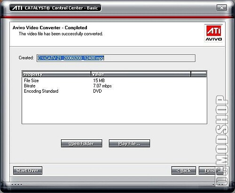Click the Open Folder button
Screen dimensions: 235x193
coord(81,144)
